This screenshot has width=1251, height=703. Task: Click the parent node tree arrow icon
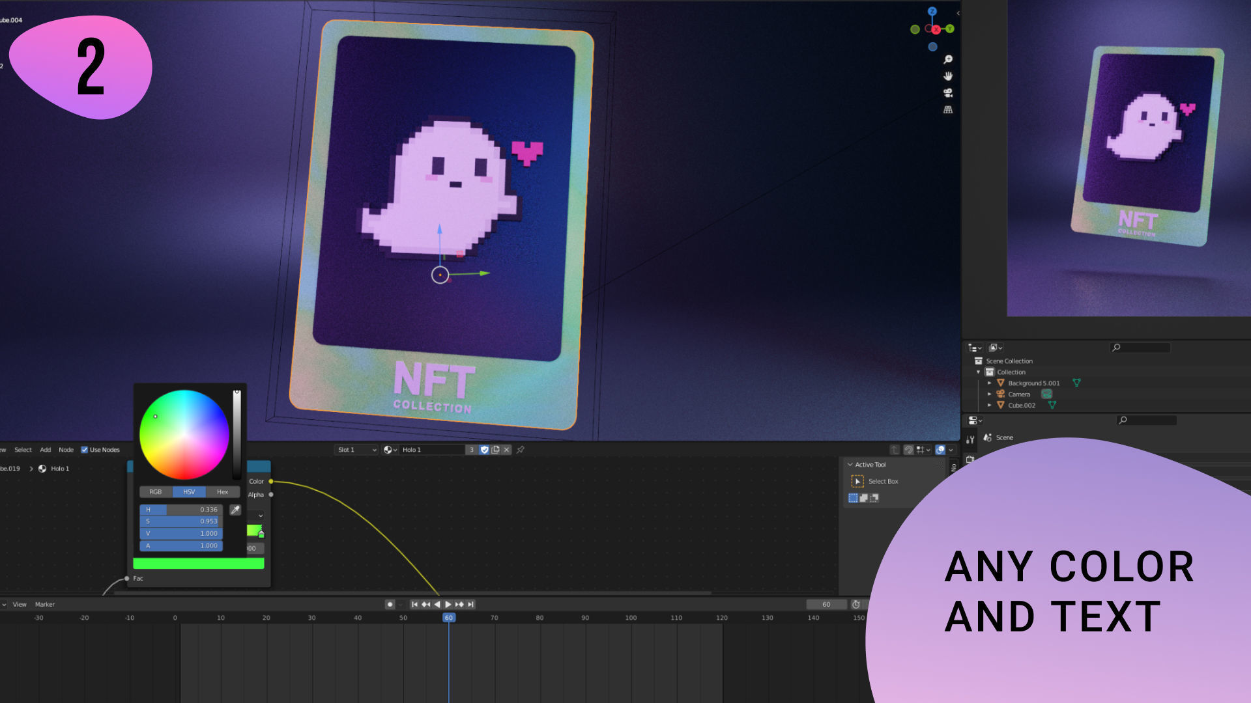(x=895, y=450)
